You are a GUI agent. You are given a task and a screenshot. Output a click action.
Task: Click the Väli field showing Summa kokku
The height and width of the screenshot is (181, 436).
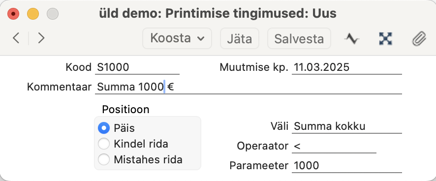[347, 126]
